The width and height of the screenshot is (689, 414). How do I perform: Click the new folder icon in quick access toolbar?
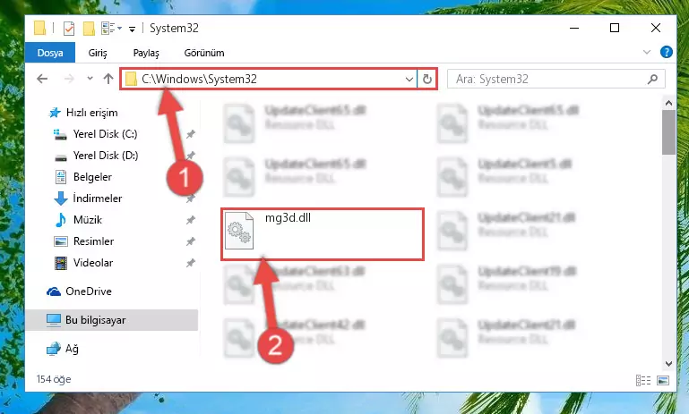(89, 29)
